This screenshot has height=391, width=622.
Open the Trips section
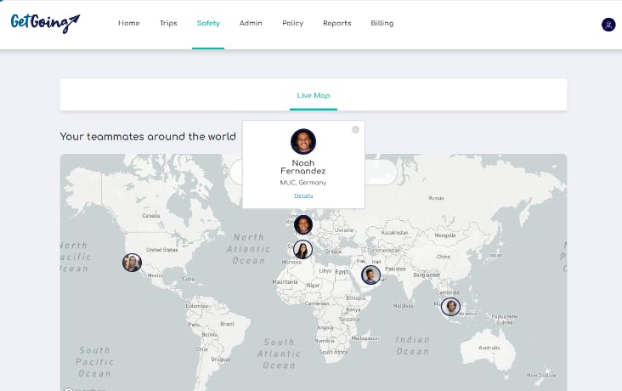(x=168, y=24)
